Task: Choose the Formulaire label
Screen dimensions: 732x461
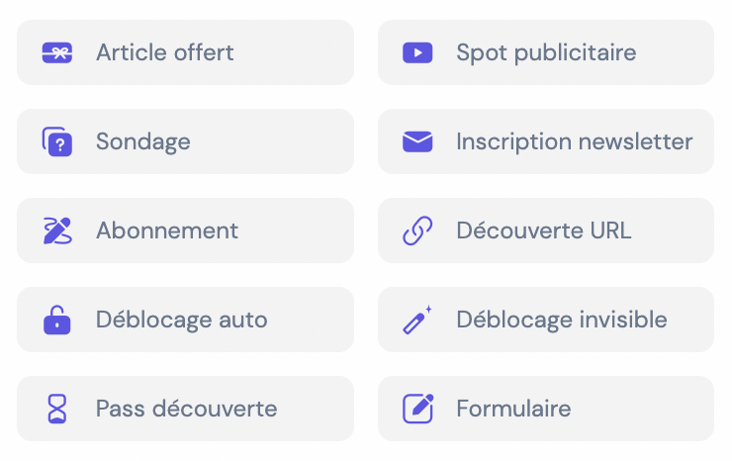Action: [x=513, y=409]
